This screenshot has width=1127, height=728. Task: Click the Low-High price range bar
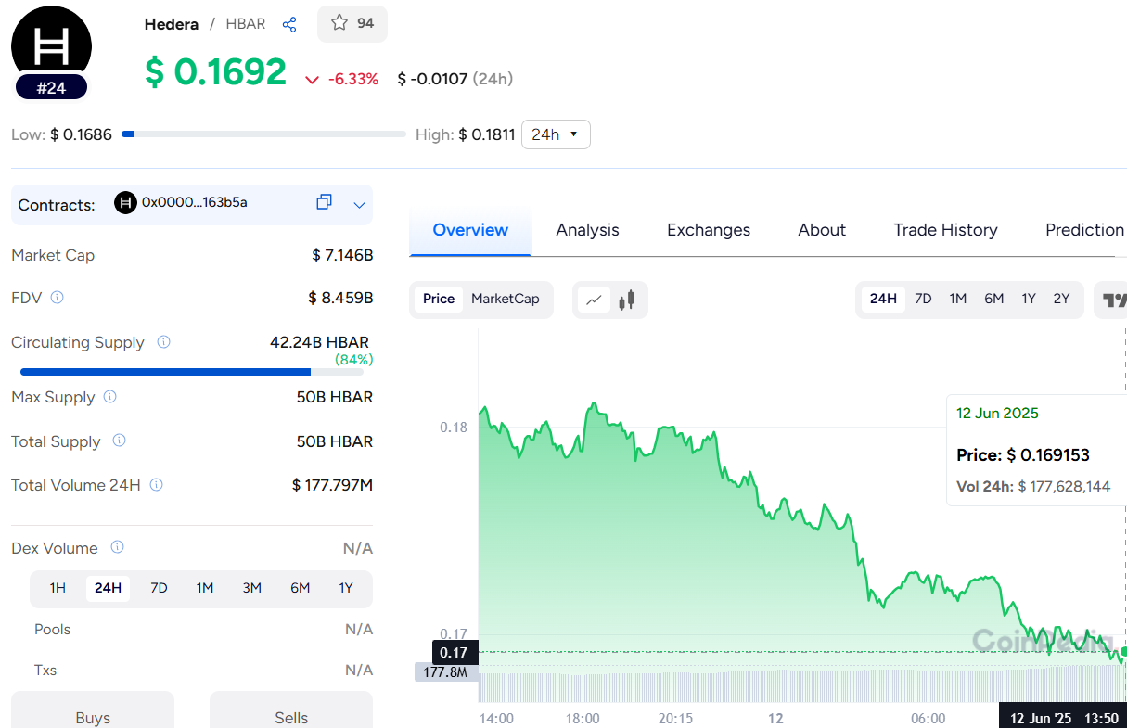click(263, 134)
